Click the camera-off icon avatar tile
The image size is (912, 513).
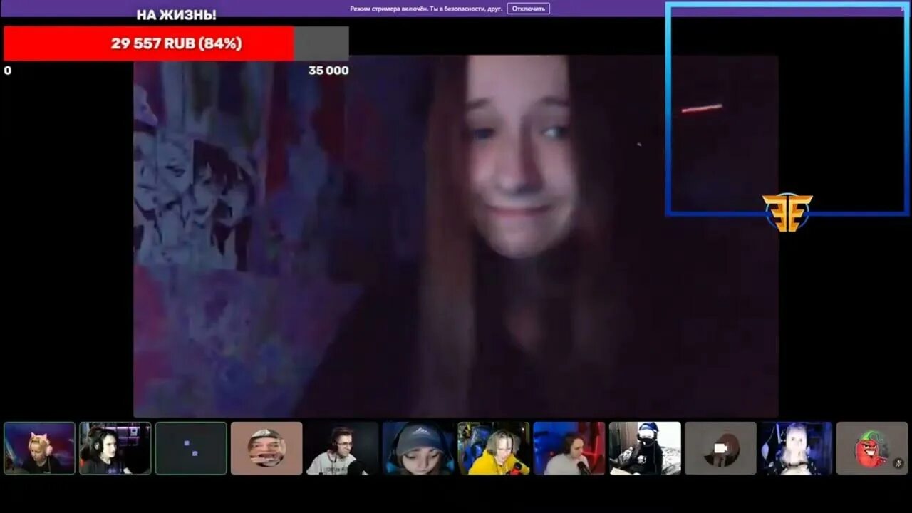[x=720, y=448]
